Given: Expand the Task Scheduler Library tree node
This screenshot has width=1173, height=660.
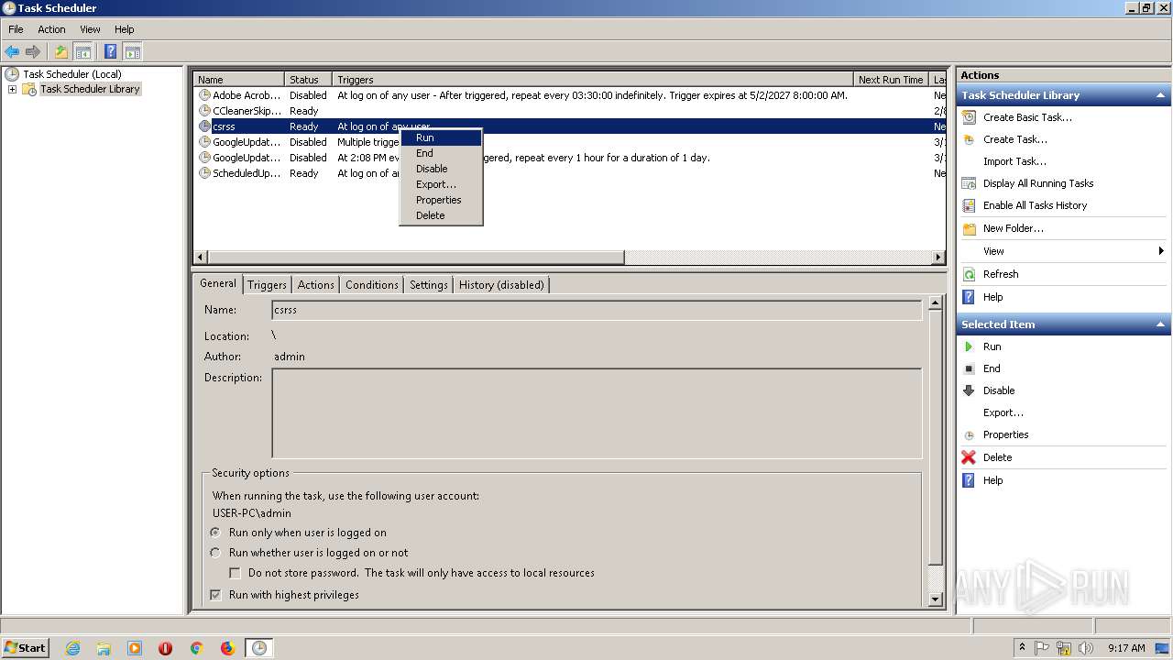Looking at the screenshot, I should pos(12,89).
